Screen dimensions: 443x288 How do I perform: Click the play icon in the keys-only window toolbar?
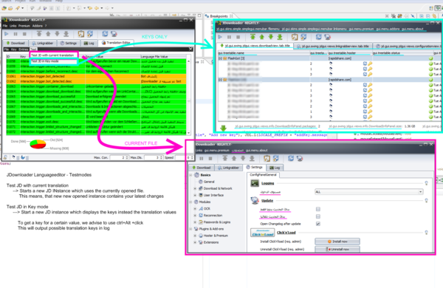pos(220,37)
